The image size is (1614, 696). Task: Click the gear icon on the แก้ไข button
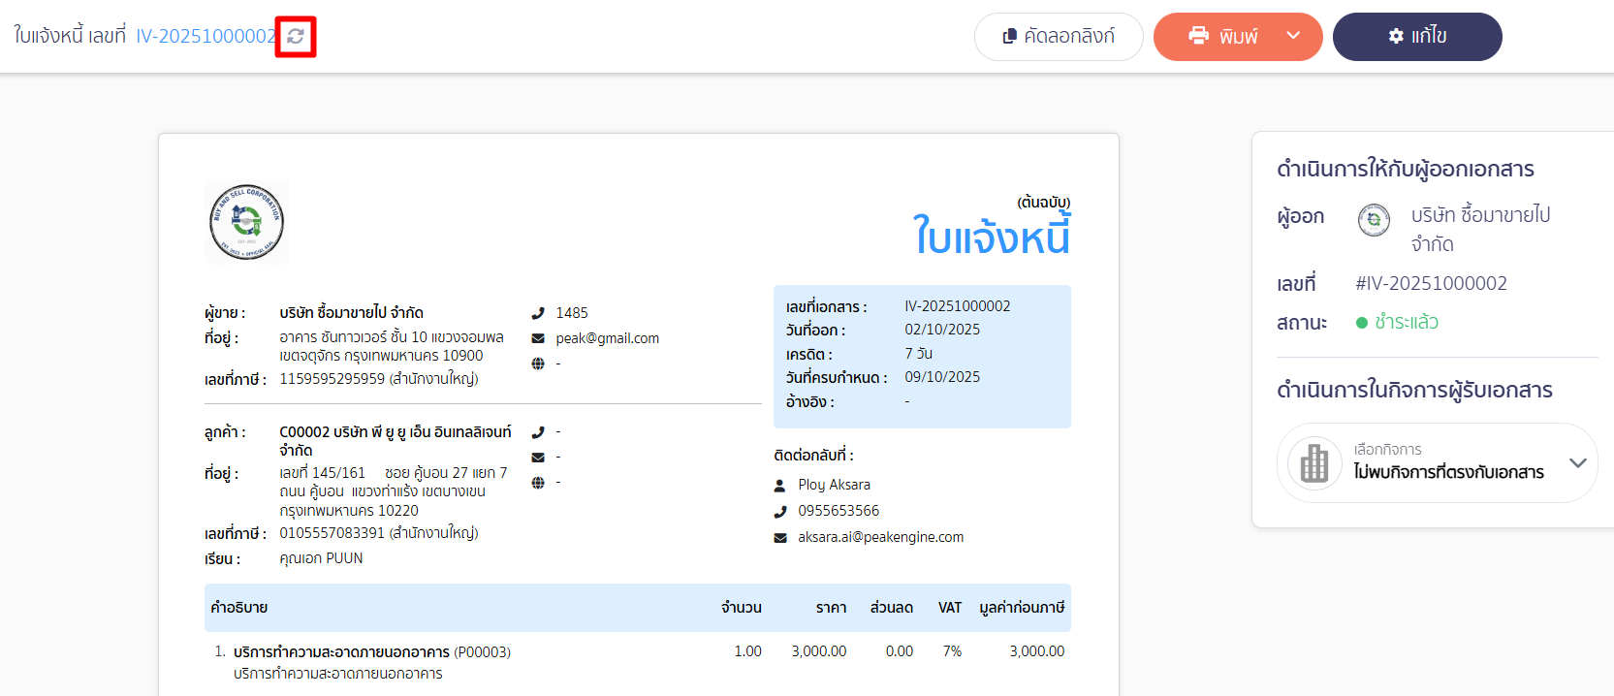(x=1396, y=36)
